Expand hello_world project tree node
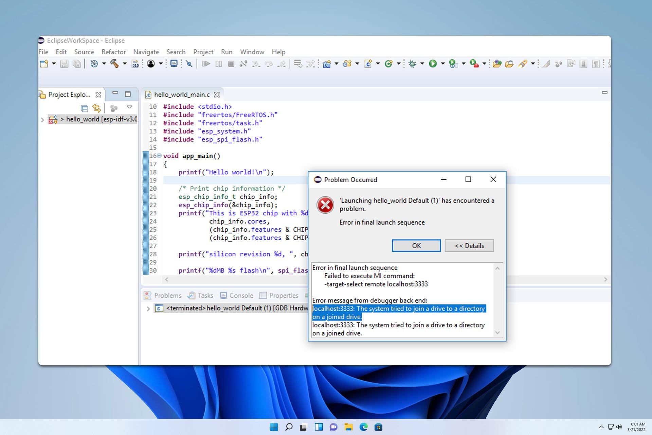Image resolution: width=652 pixels, height=435 pixels. tap(43, 119)
